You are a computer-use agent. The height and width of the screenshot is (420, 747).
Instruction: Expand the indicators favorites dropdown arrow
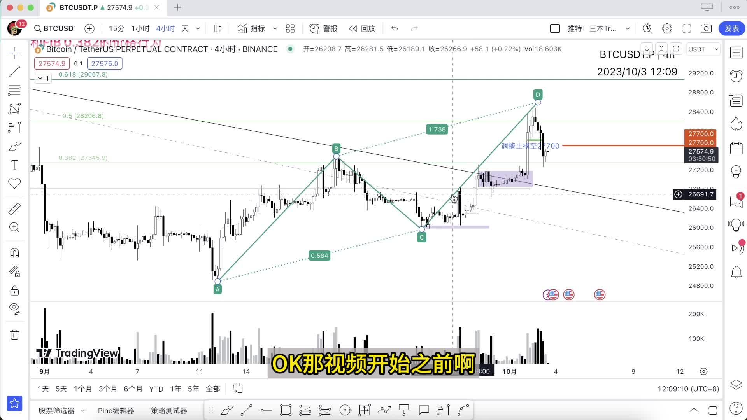[275, 28]
